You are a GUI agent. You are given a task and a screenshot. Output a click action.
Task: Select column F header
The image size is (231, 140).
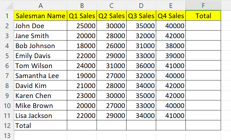pyautogui.click(x=203, y=5)
